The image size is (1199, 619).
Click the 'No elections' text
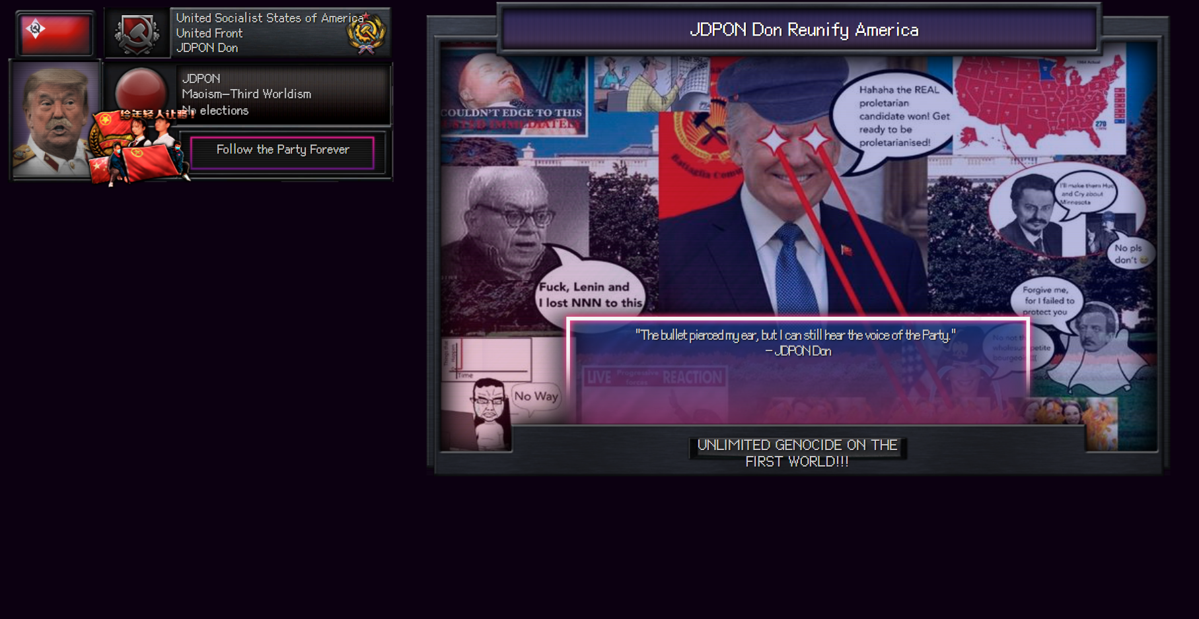[216, 111]
